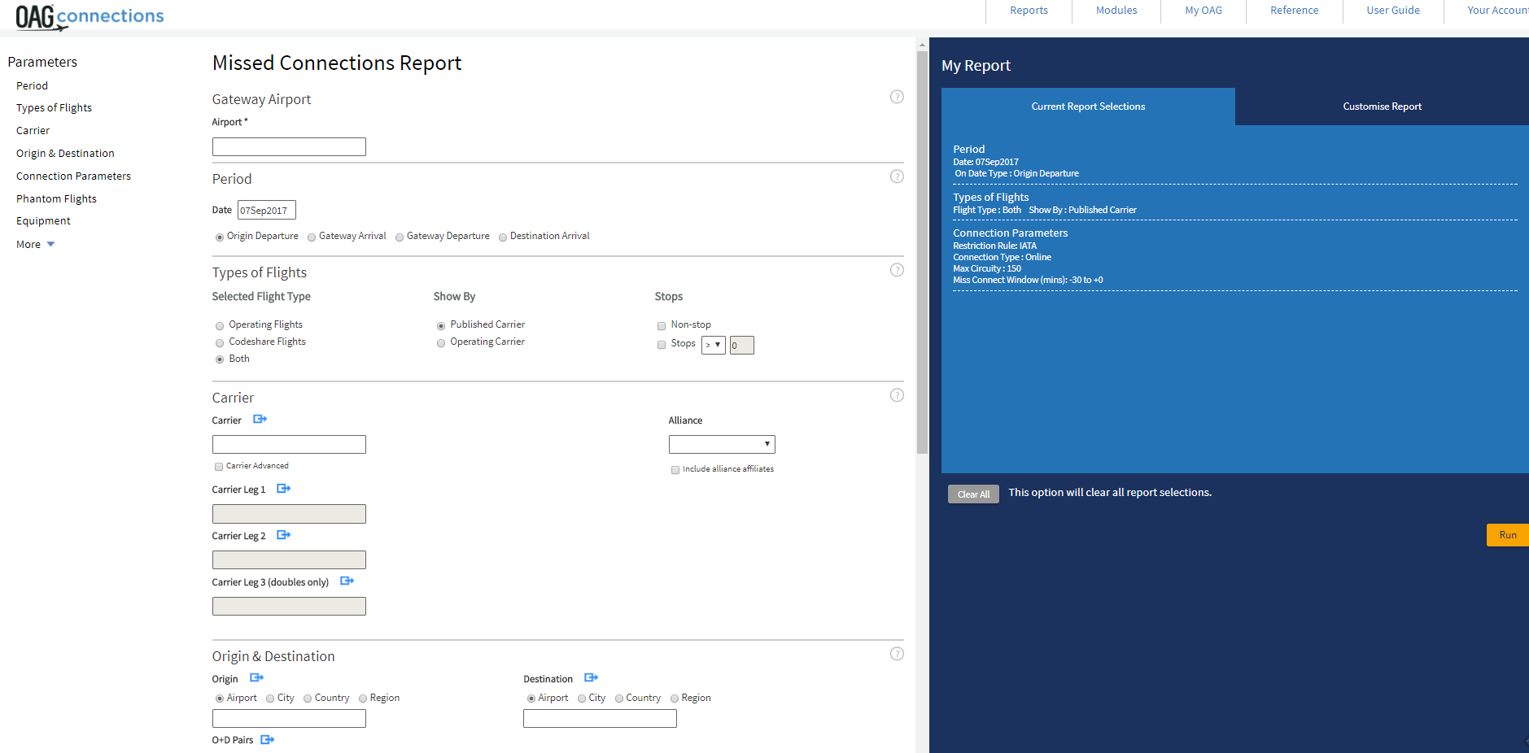This screenshot has height=753, width=1529.
Task: Enable Include alliance affiliates checkbox
Action: coord(675,470)
